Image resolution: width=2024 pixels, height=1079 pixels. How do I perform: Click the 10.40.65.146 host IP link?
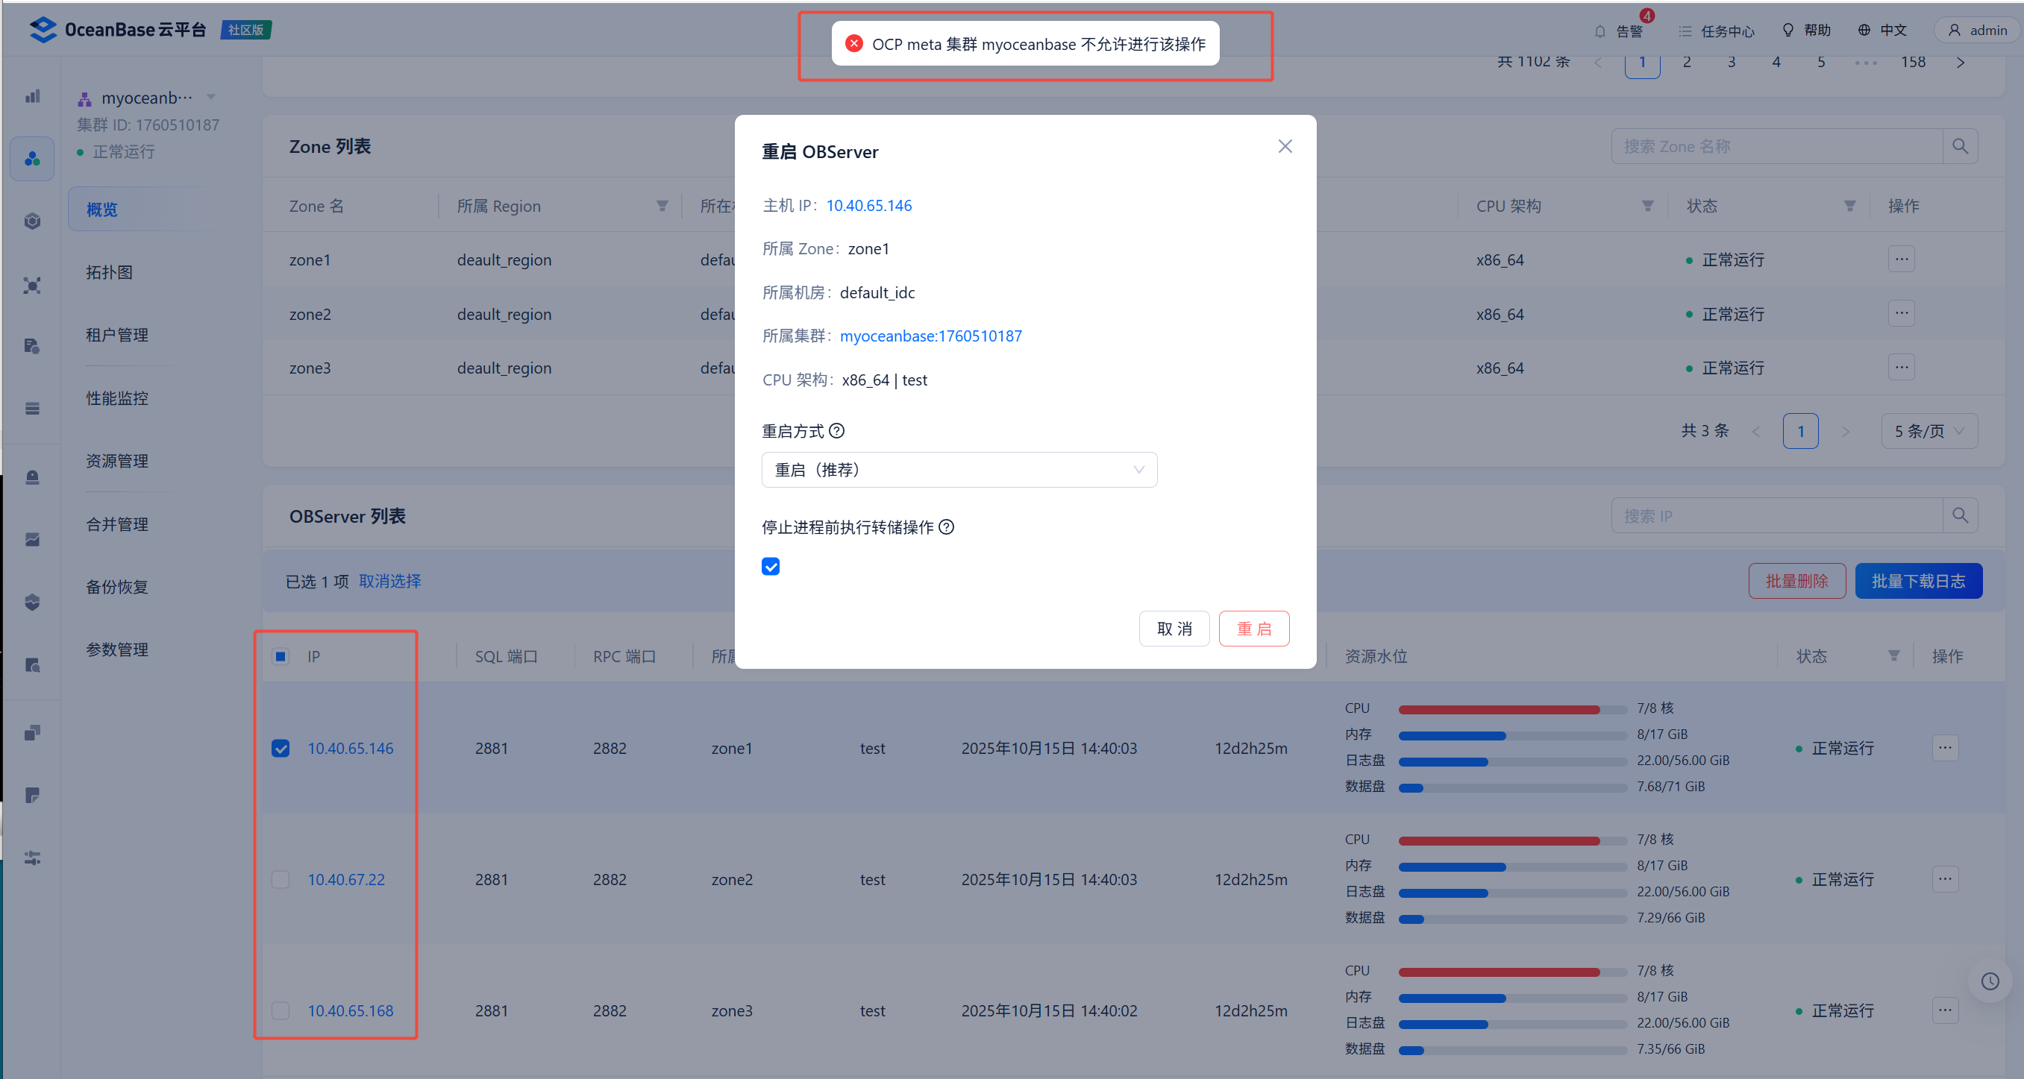[868, 206]
